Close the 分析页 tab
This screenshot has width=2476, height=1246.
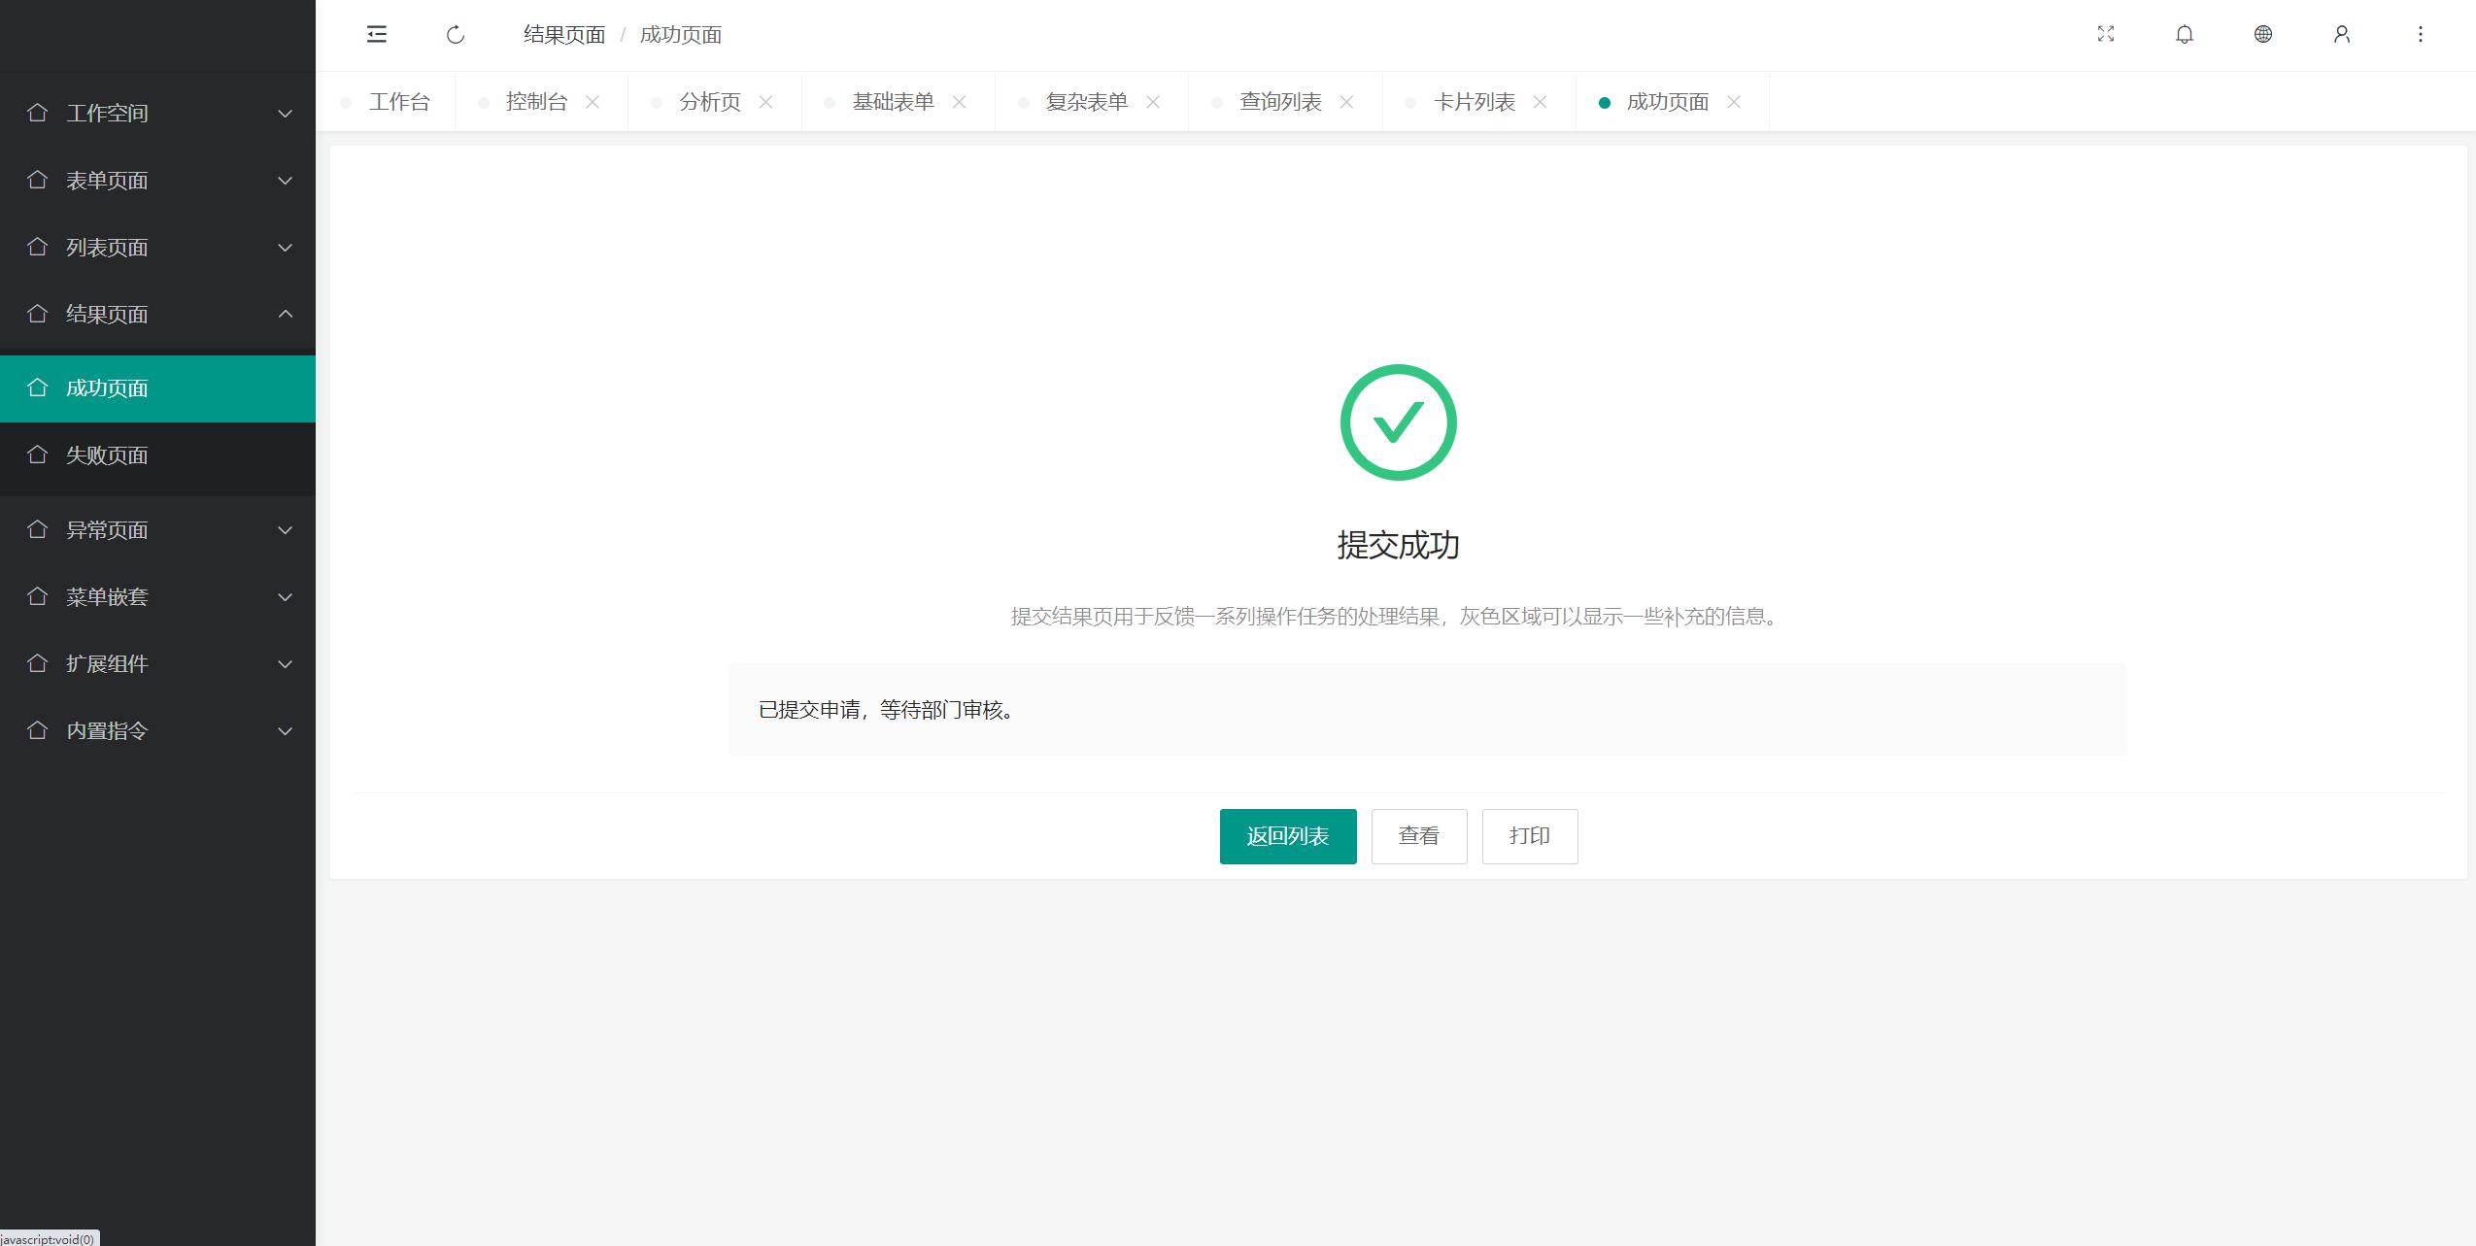coord(765,102)
